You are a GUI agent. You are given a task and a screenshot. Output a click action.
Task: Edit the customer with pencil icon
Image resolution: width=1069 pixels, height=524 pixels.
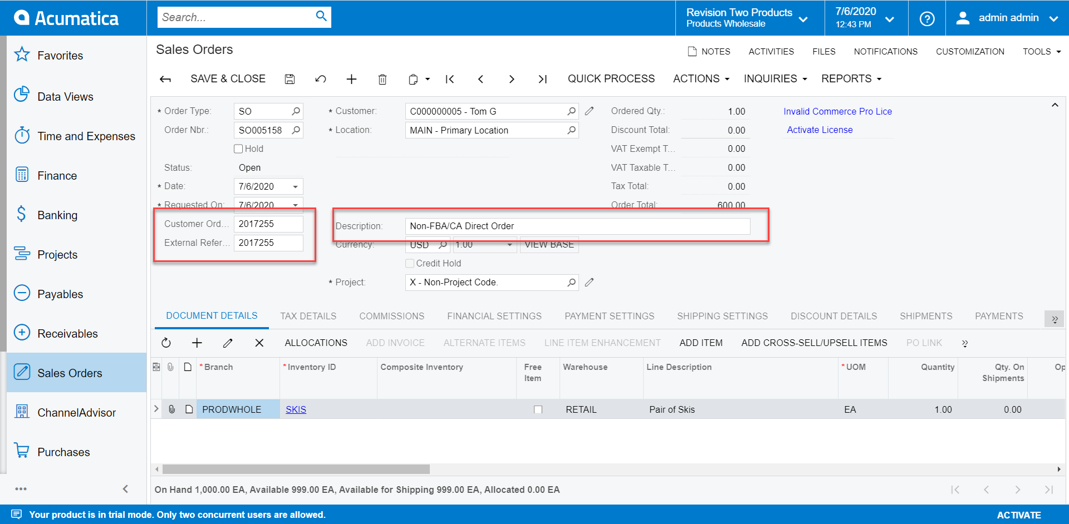pos(589,111)
